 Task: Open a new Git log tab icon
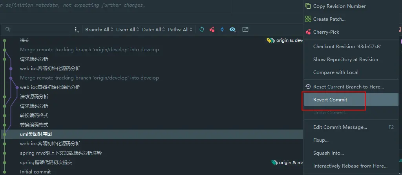[245, 30]
